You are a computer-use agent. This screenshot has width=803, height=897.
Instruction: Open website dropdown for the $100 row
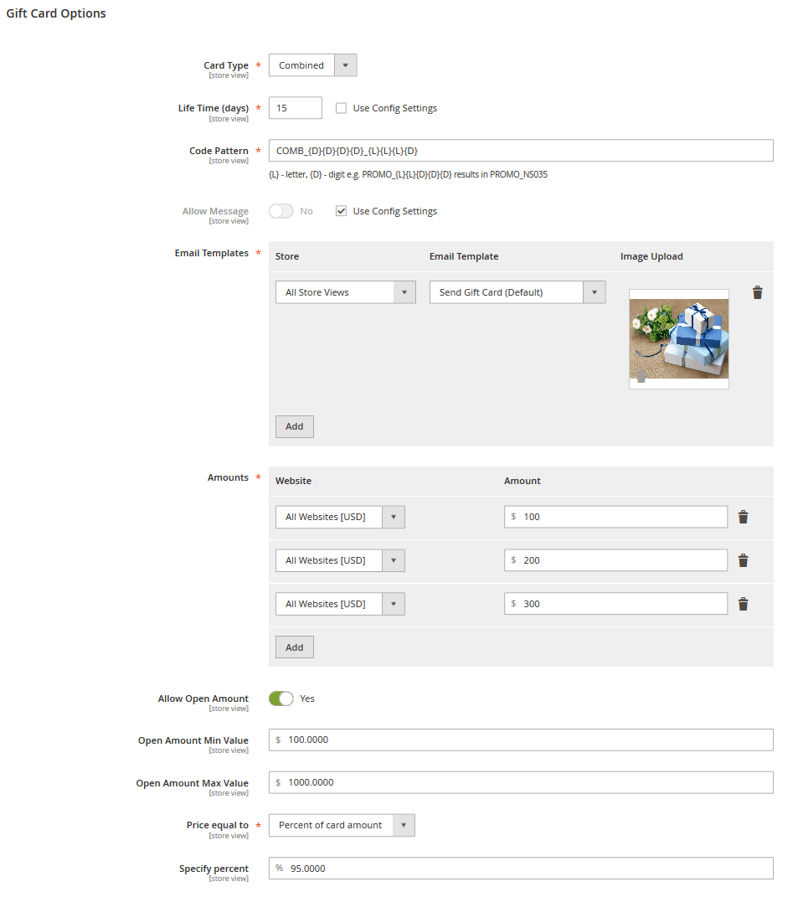click(x=340, y=517)
